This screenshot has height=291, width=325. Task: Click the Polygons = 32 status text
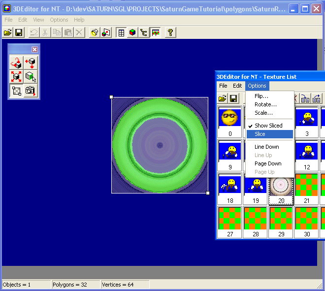point(70,285)
